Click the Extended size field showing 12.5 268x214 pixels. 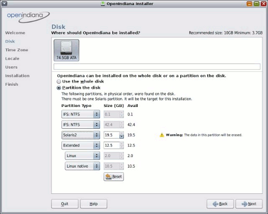112,145
